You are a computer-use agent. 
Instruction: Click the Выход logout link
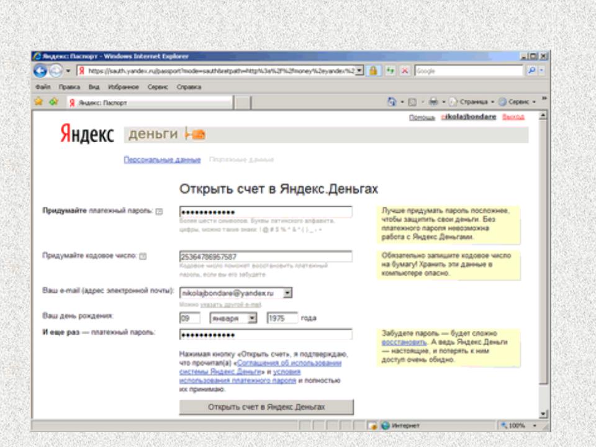click(513, 117)
